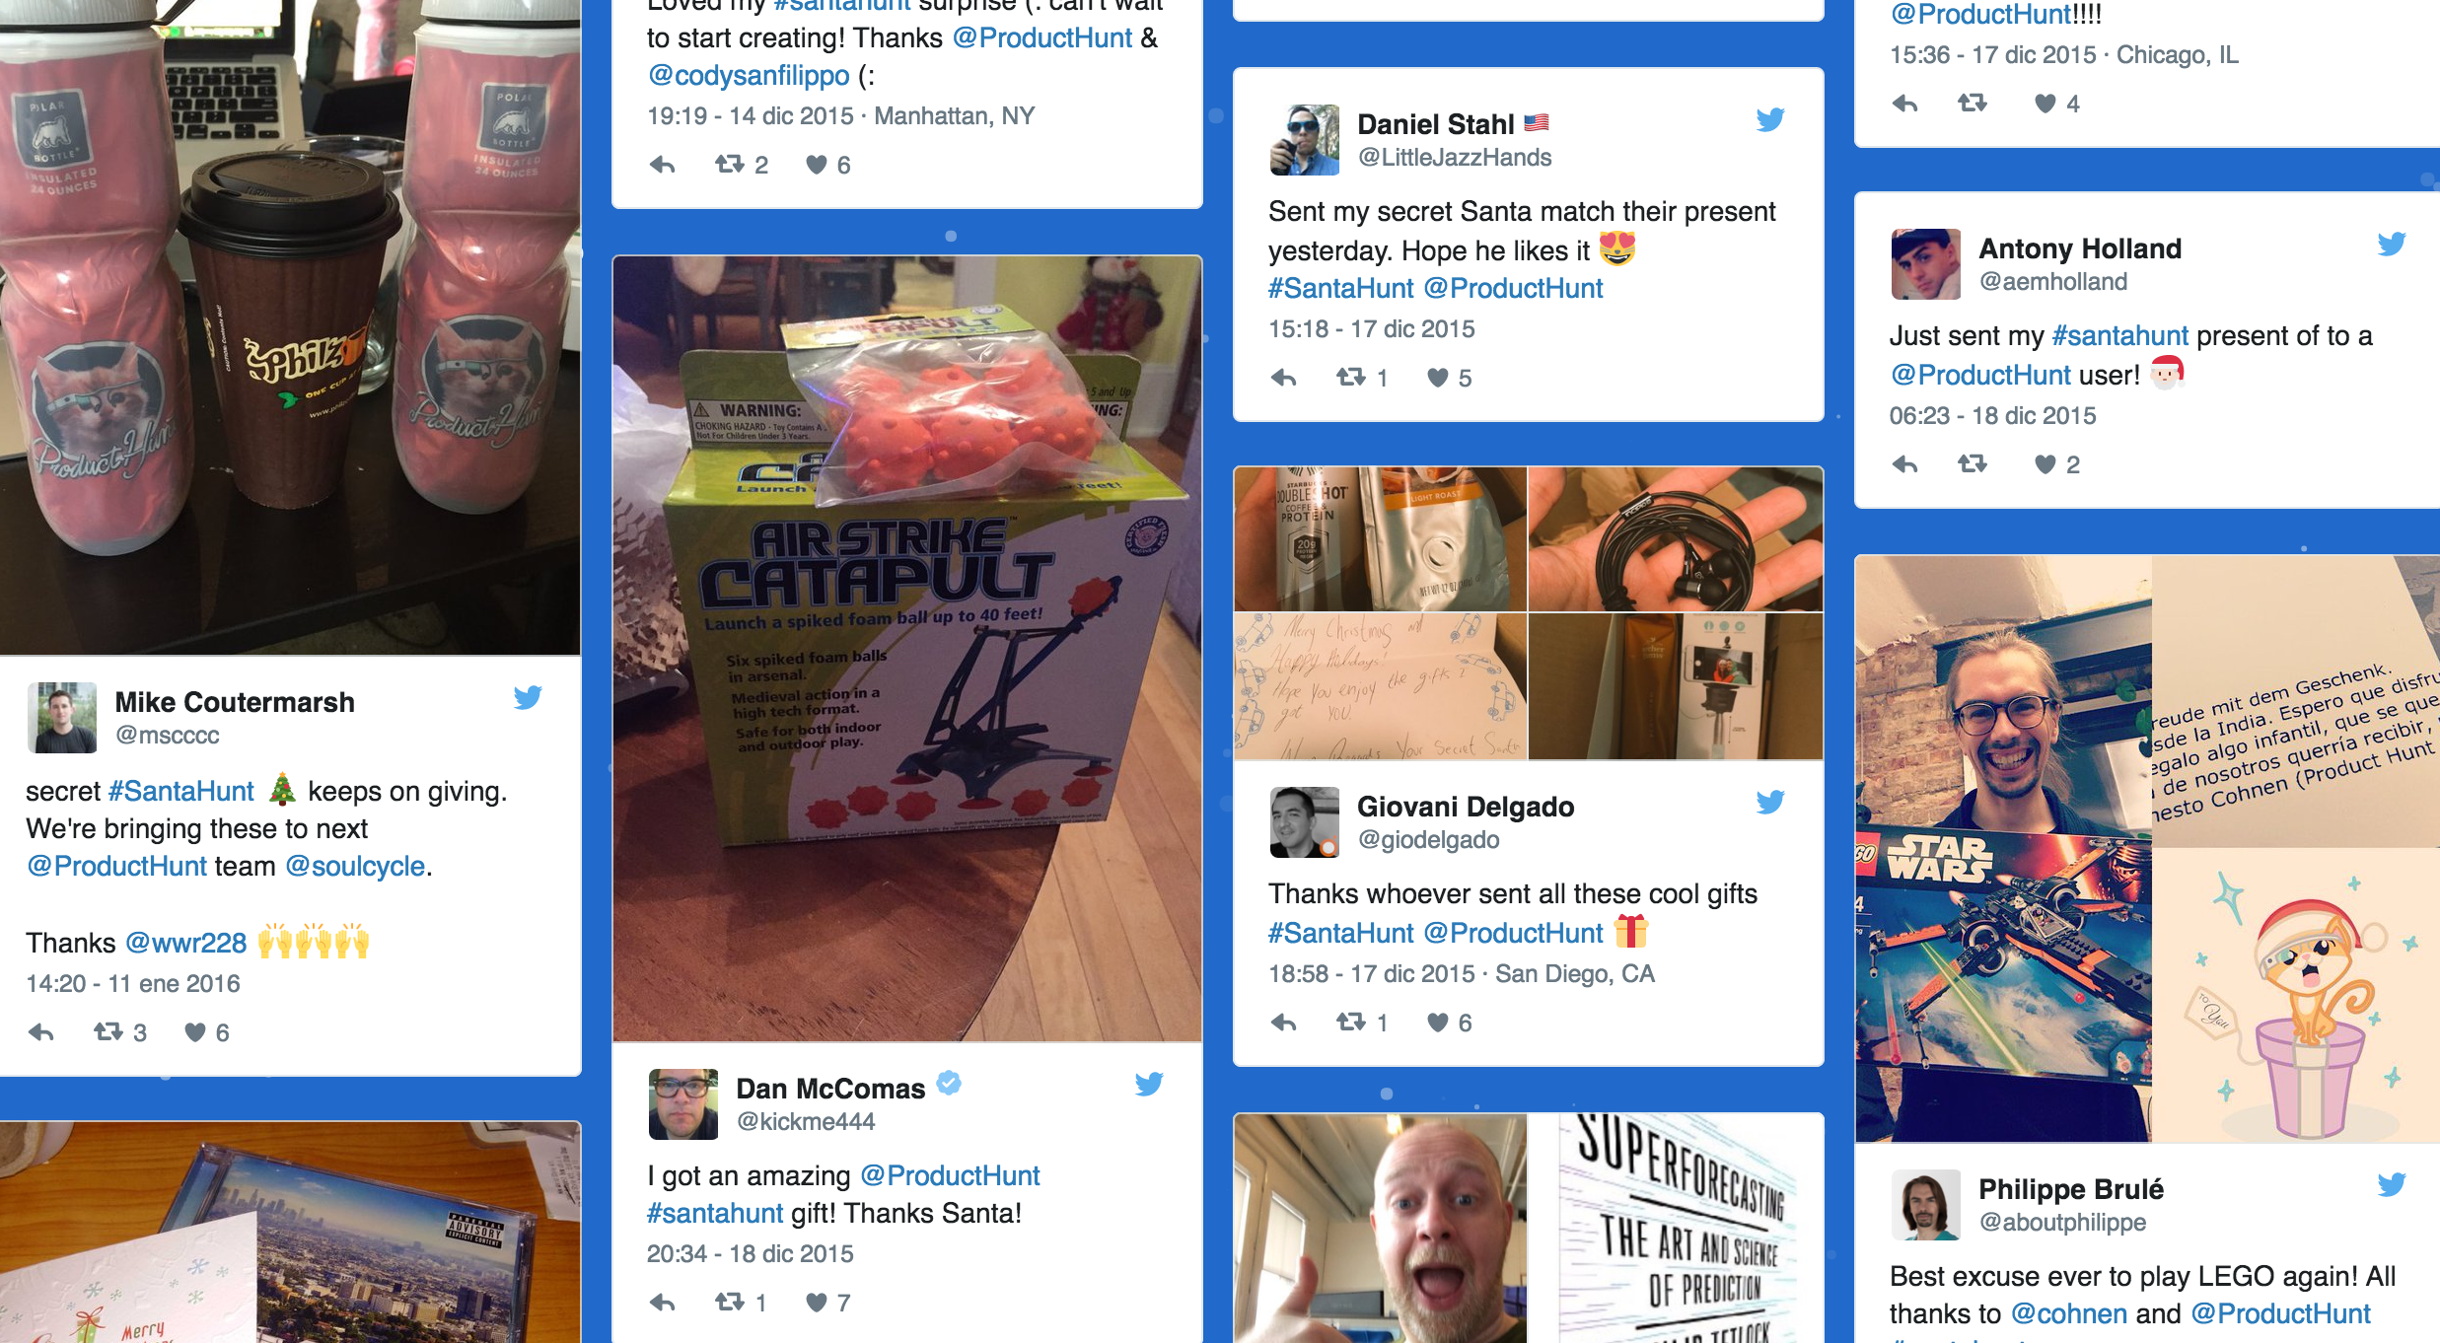Open Philippe Brulé's profile avatar
Viewport: 2440px width, 1343px height.
pyautogui.click(x=1926, y=1204)
